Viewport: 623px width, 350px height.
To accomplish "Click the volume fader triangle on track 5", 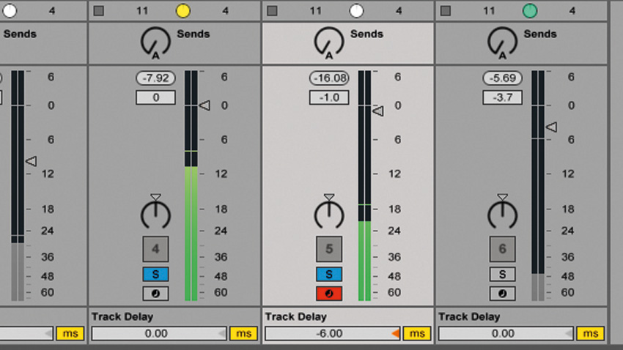I will click(x=378, y=111).
